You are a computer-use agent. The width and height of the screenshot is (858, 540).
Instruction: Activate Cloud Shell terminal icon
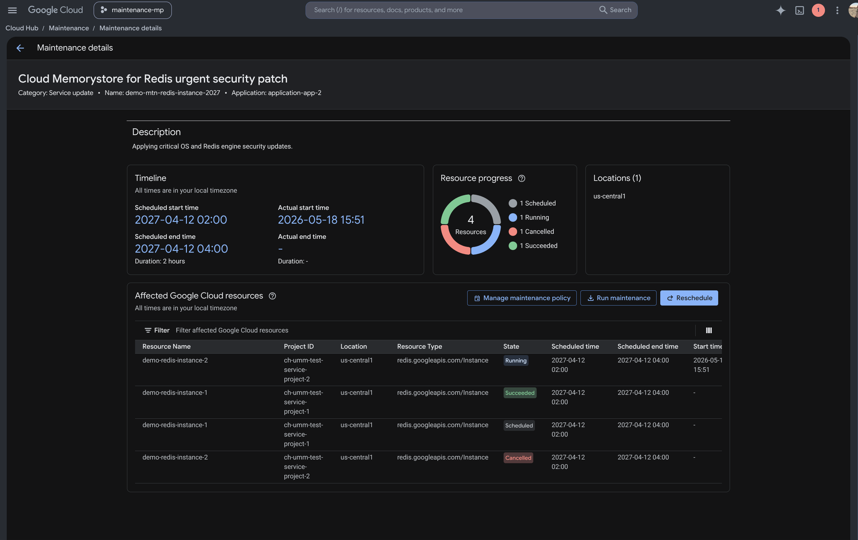pyautogui.click(x=799, y=10)
